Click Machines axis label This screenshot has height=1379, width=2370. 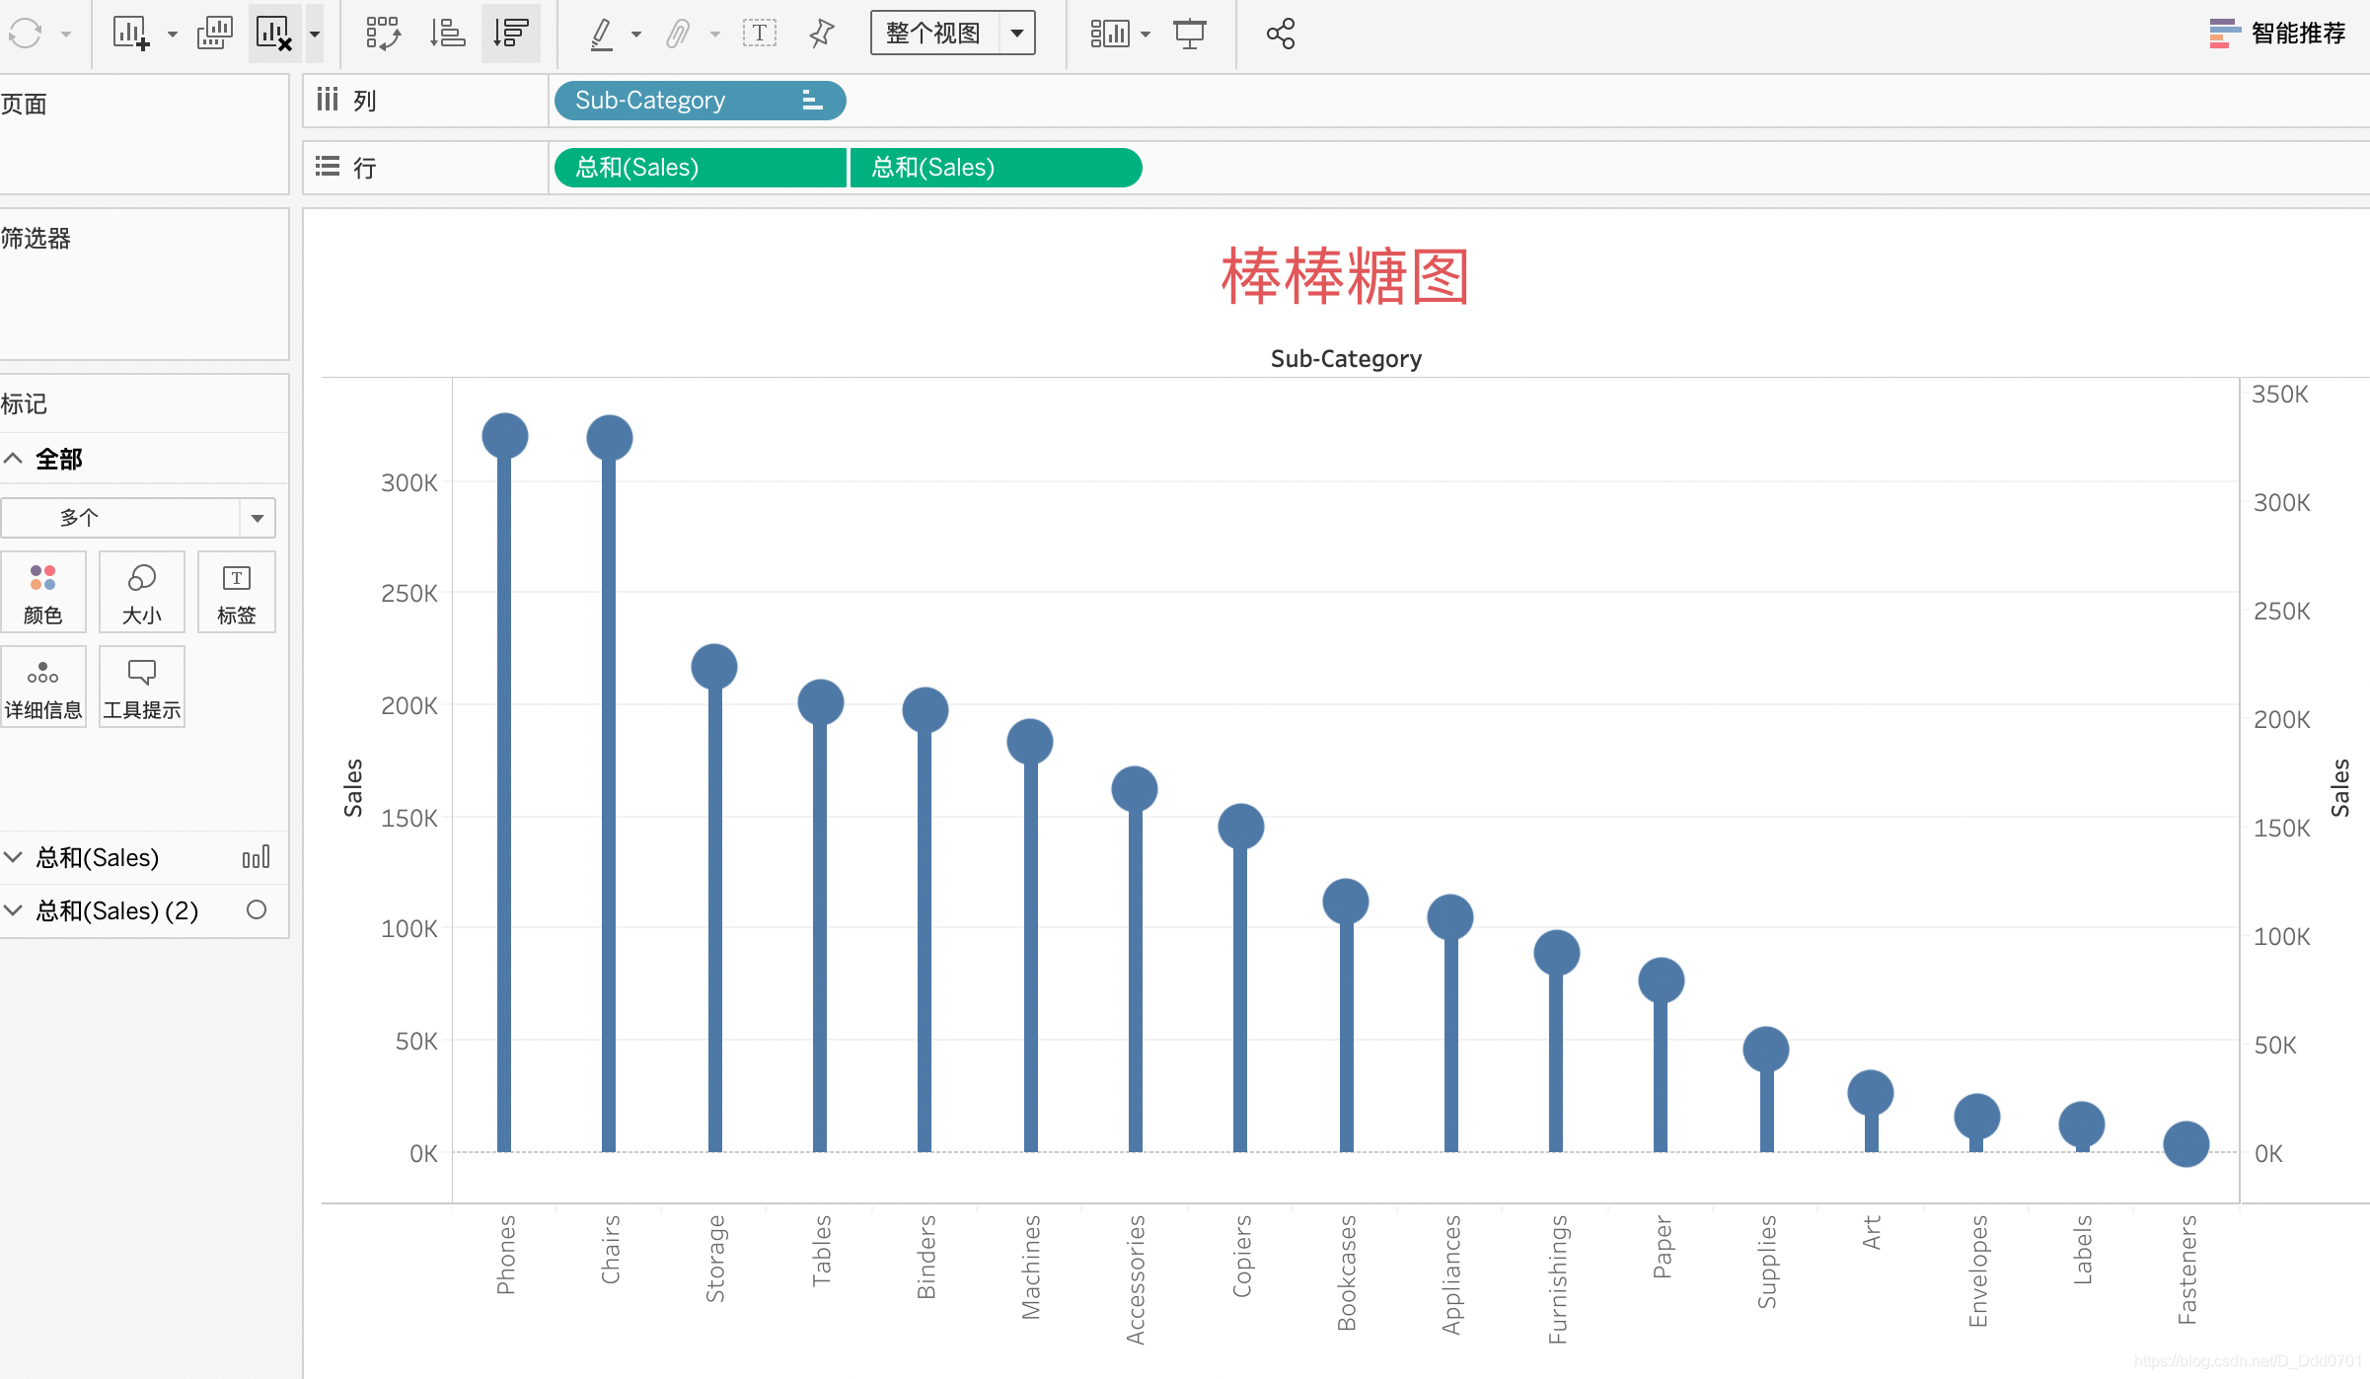tap(1030, 1268)
